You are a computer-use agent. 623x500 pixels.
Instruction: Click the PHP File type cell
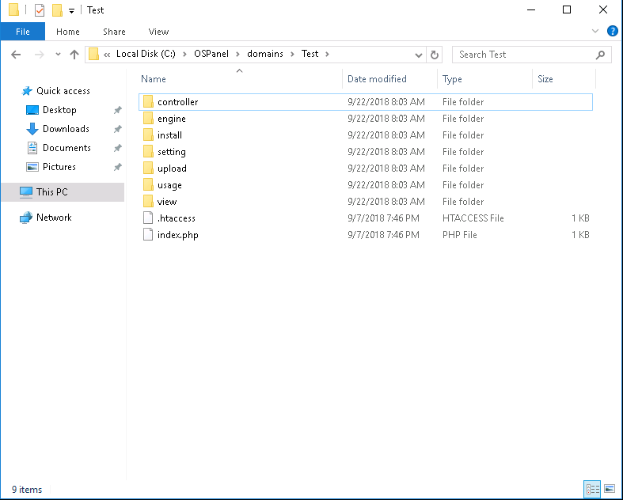460,235
